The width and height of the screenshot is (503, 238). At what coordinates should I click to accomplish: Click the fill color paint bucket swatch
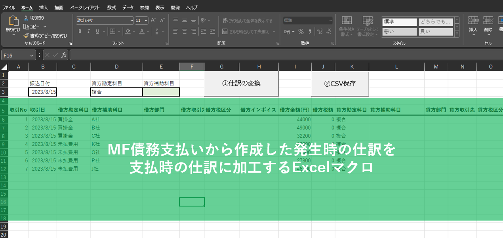128,32
